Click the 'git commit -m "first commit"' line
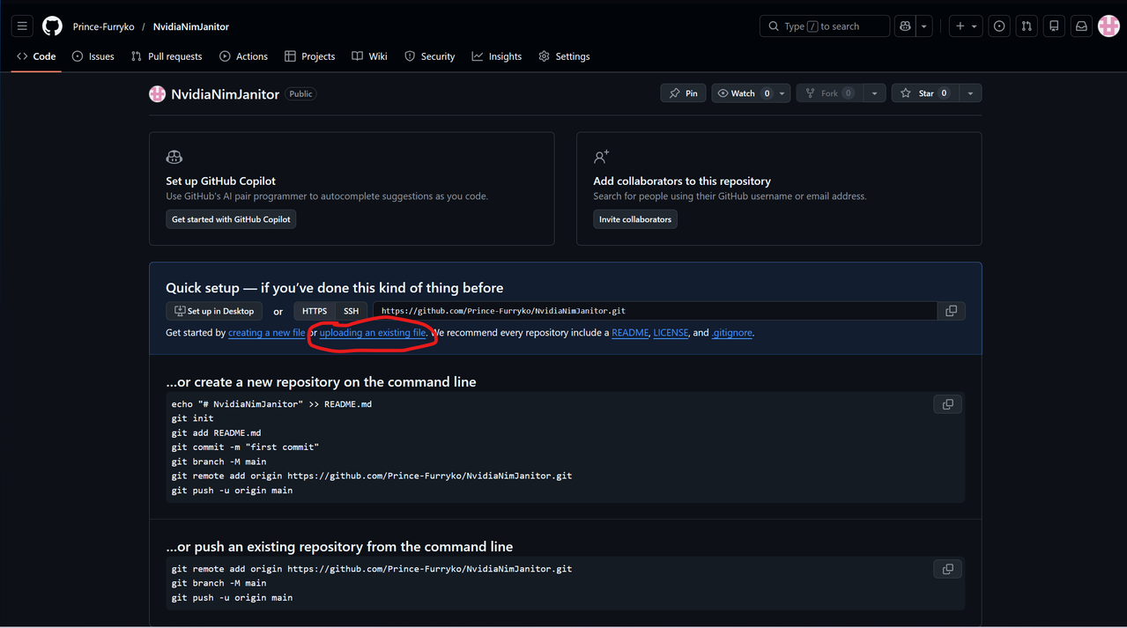 click(245, 447)
